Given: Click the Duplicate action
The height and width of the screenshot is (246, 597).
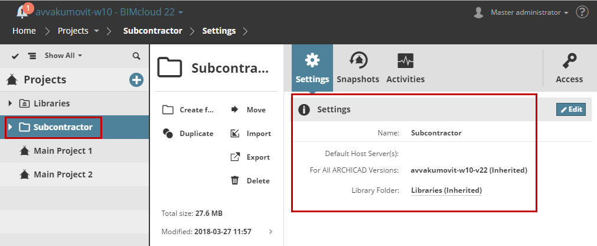Looking at the screenshot, I should 188,133.
